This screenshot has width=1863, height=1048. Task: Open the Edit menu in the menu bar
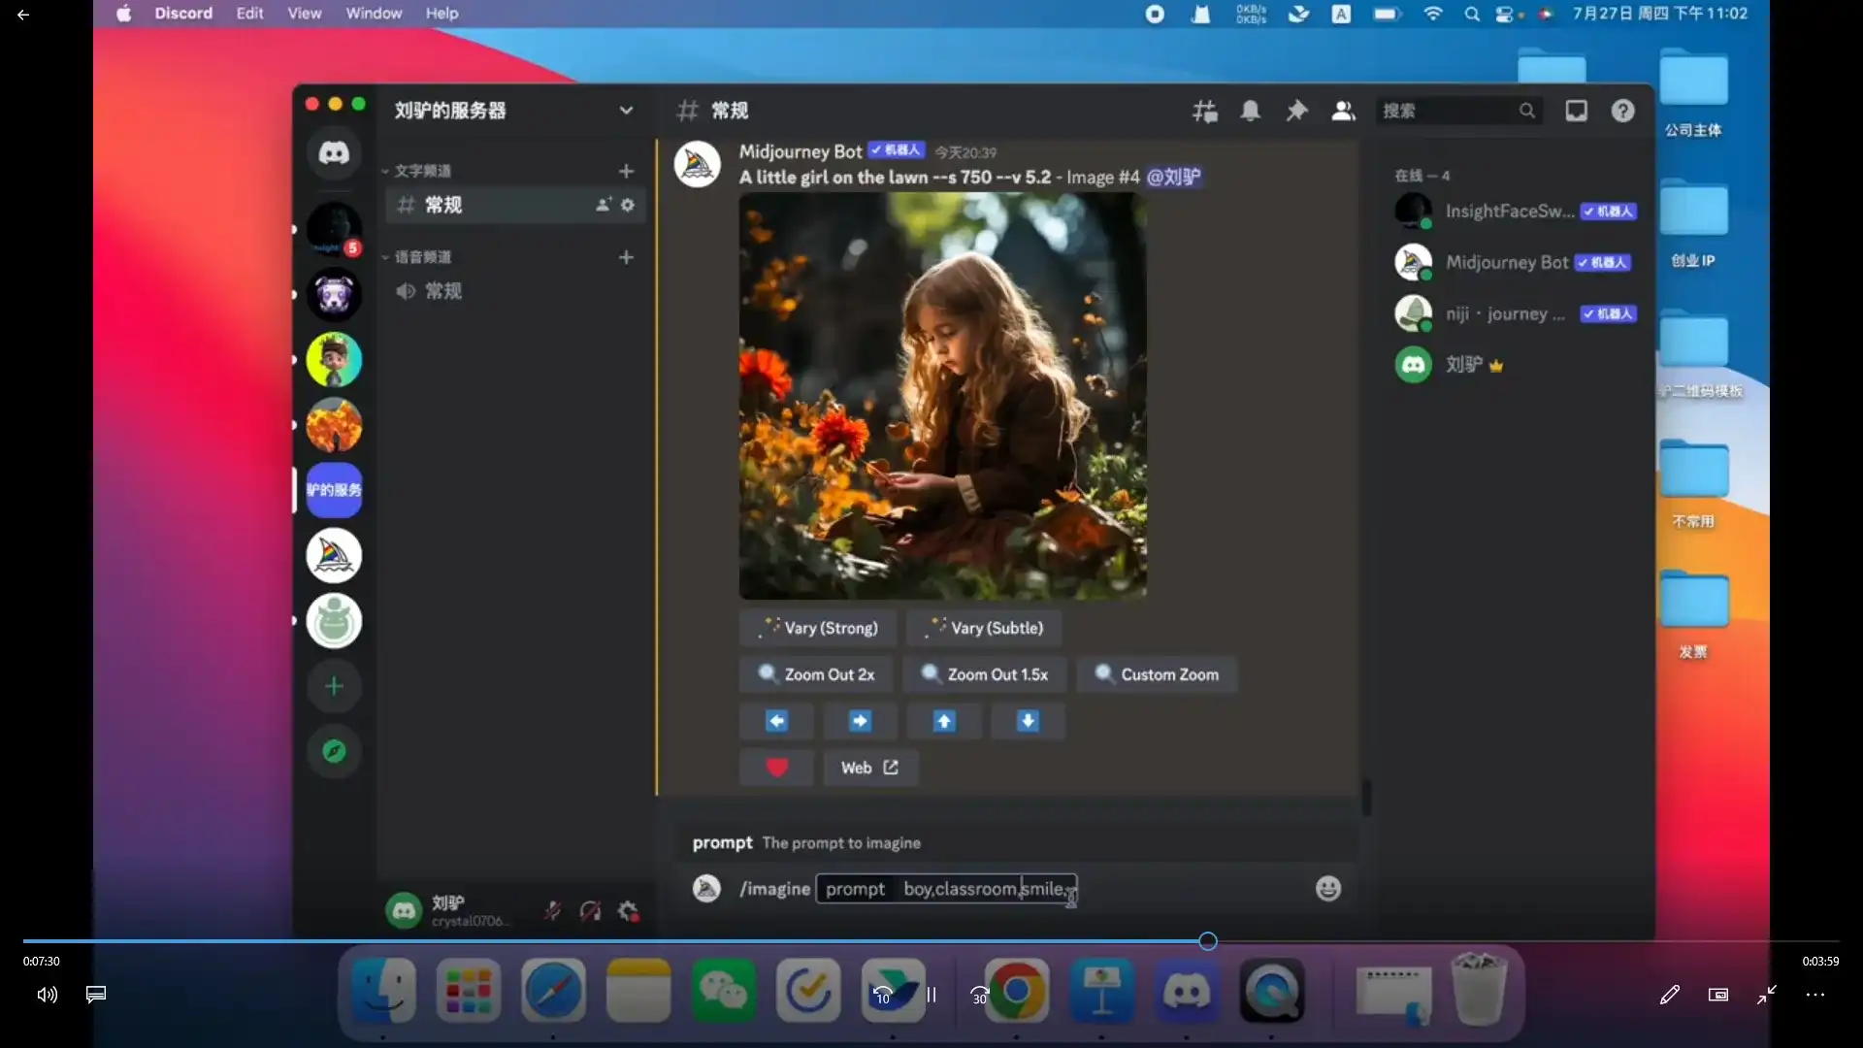(x=249, y=14)
